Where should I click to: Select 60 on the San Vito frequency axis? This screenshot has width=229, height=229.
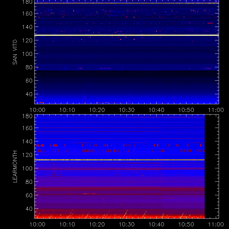click(x=29, y=81)
